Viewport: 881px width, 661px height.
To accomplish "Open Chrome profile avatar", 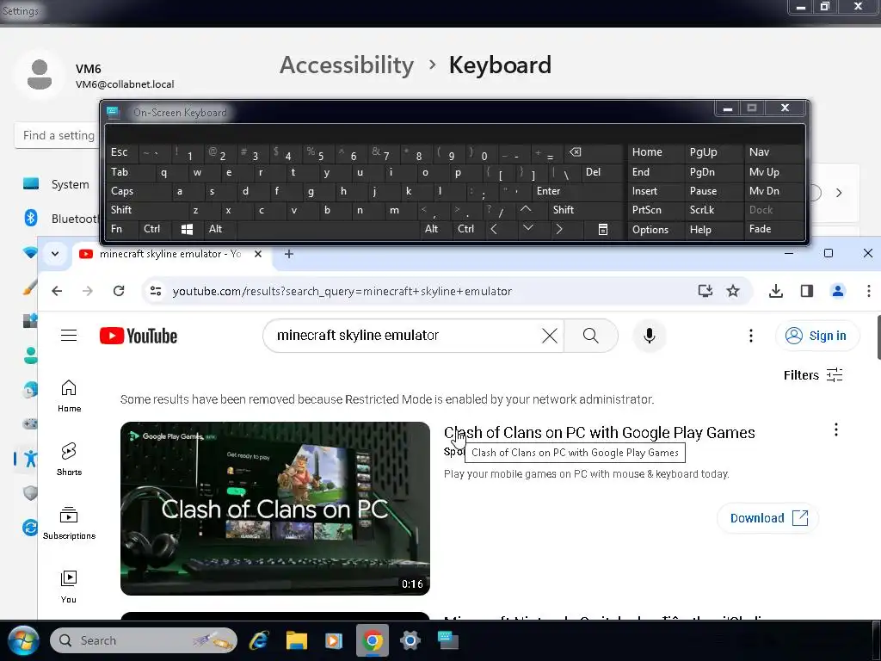I will click(838, 291).
